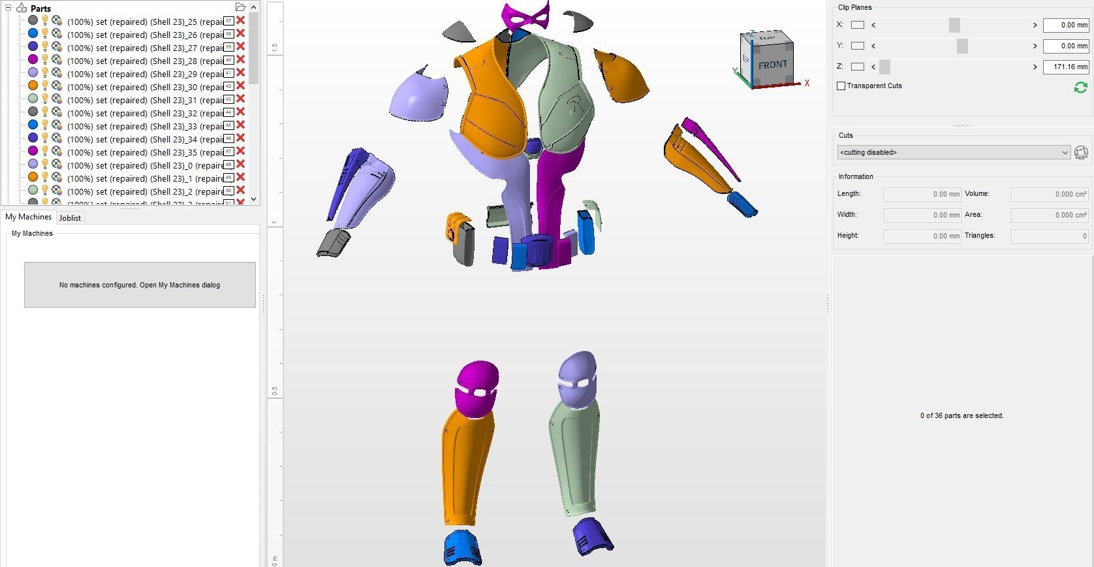Remove part Shell 23_27 with its red X
The image size is (1094, 567).
tap(240, 47)
